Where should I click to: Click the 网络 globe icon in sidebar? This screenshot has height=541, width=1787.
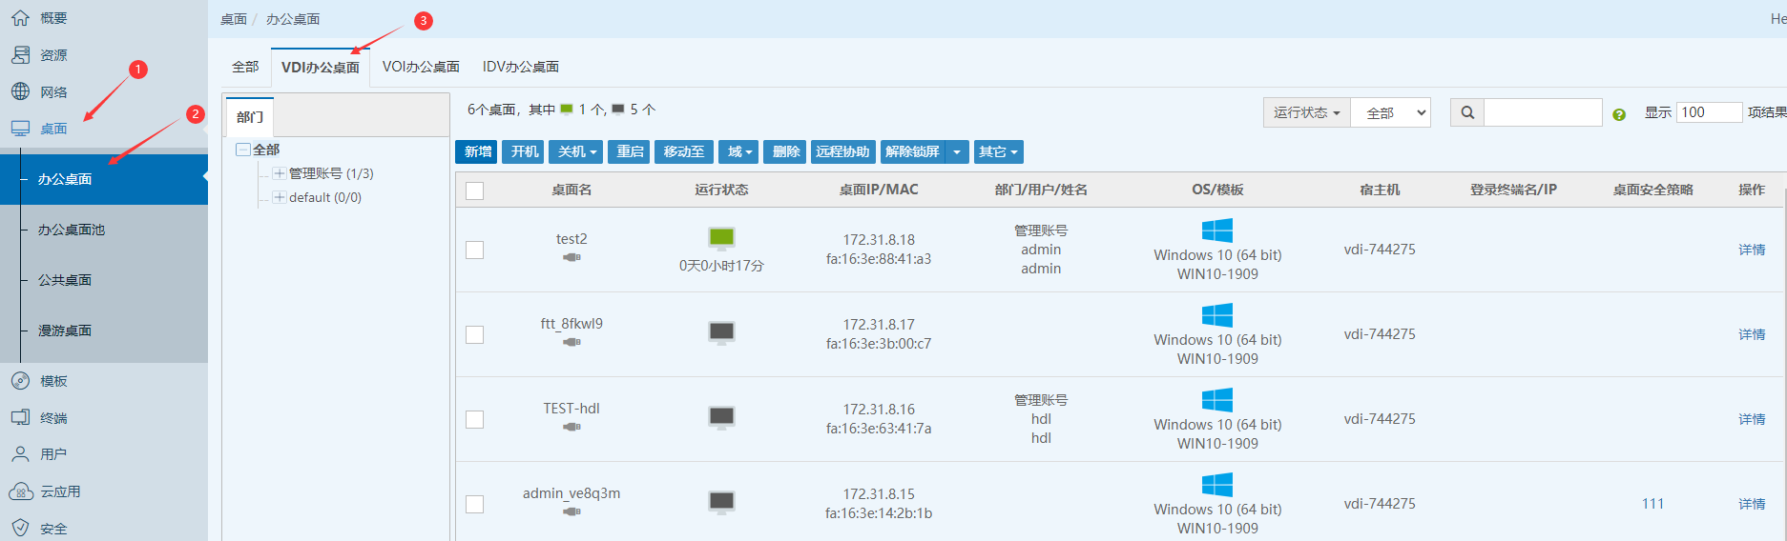[20, 91]
